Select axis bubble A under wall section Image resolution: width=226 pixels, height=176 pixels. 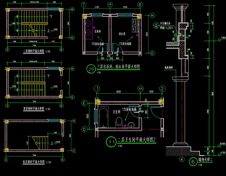click(182, 159)
